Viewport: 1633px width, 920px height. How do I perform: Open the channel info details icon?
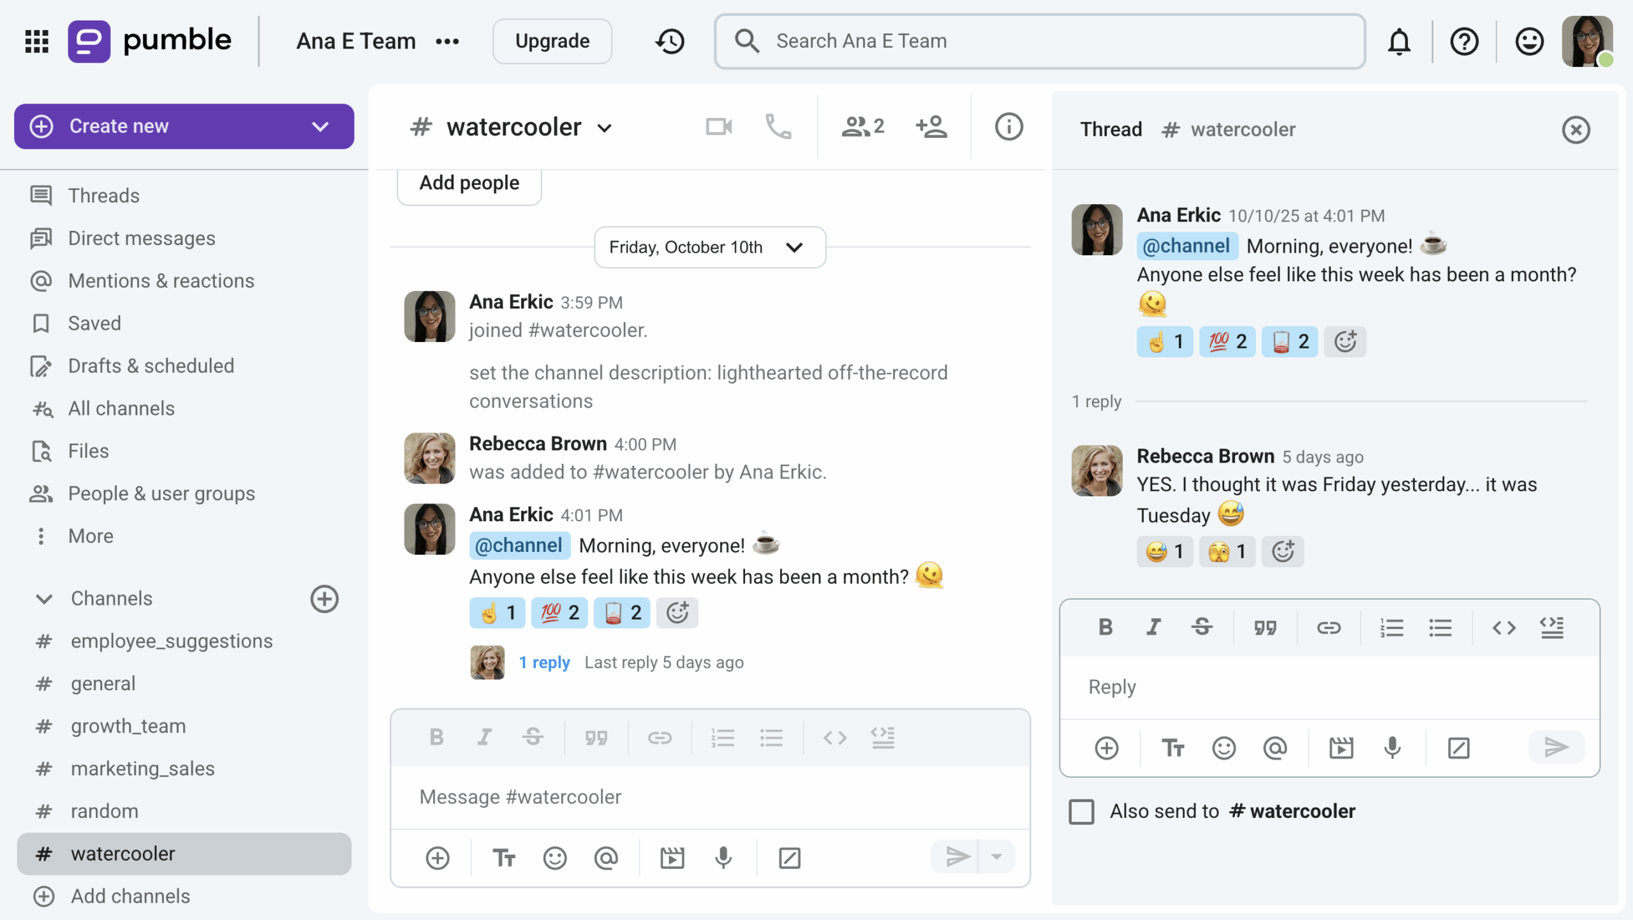point(1009,126)
